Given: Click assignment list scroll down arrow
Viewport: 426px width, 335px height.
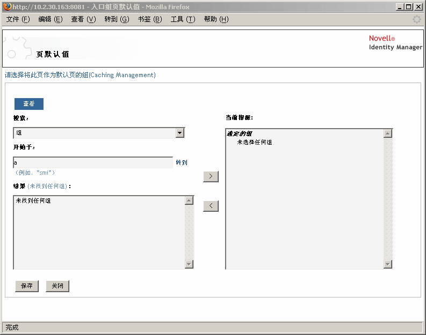Looking at the screenshot, I should coord(388,264).
